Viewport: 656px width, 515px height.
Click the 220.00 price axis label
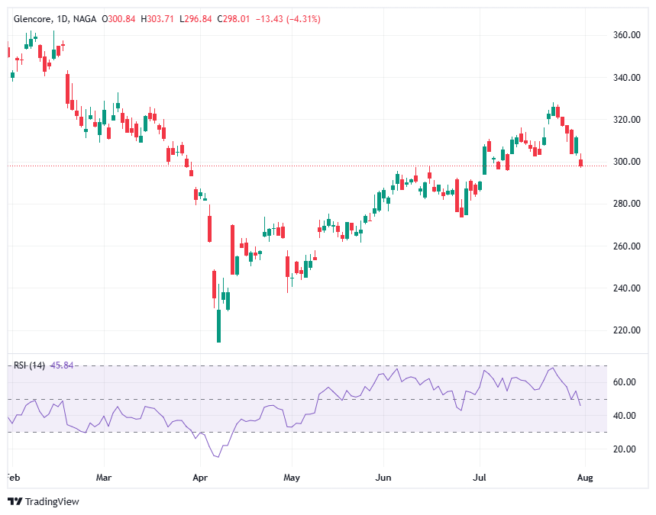625,330
